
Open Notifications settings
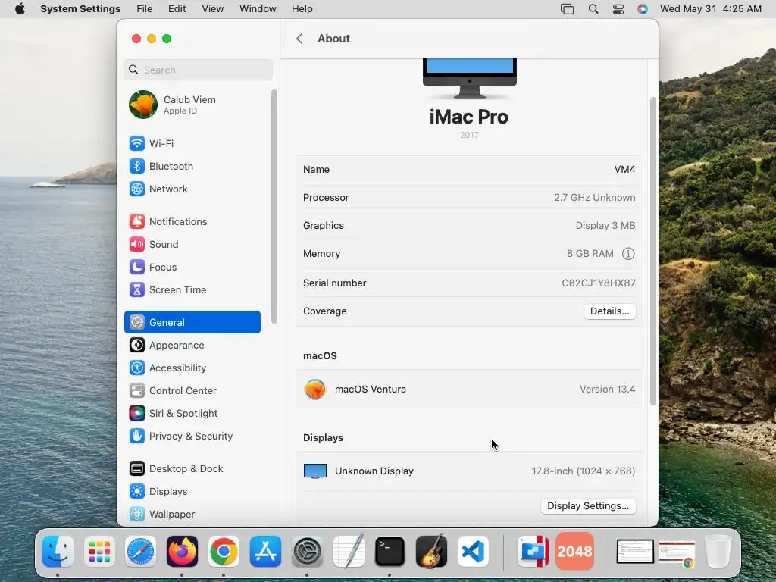[x=192, y=222]
